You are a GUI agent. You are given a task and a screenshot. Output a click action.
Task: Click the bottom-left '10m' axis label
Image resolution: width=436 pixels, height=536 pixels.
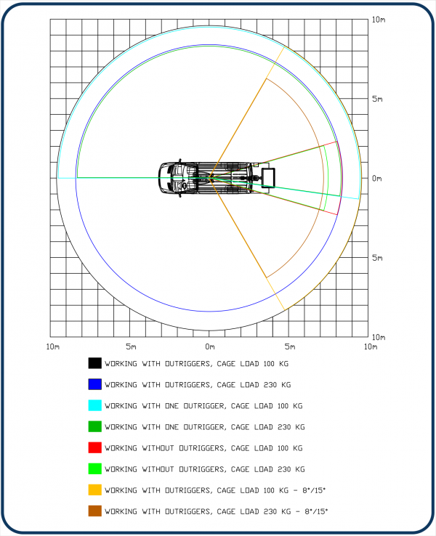click(x=52, y=346)
